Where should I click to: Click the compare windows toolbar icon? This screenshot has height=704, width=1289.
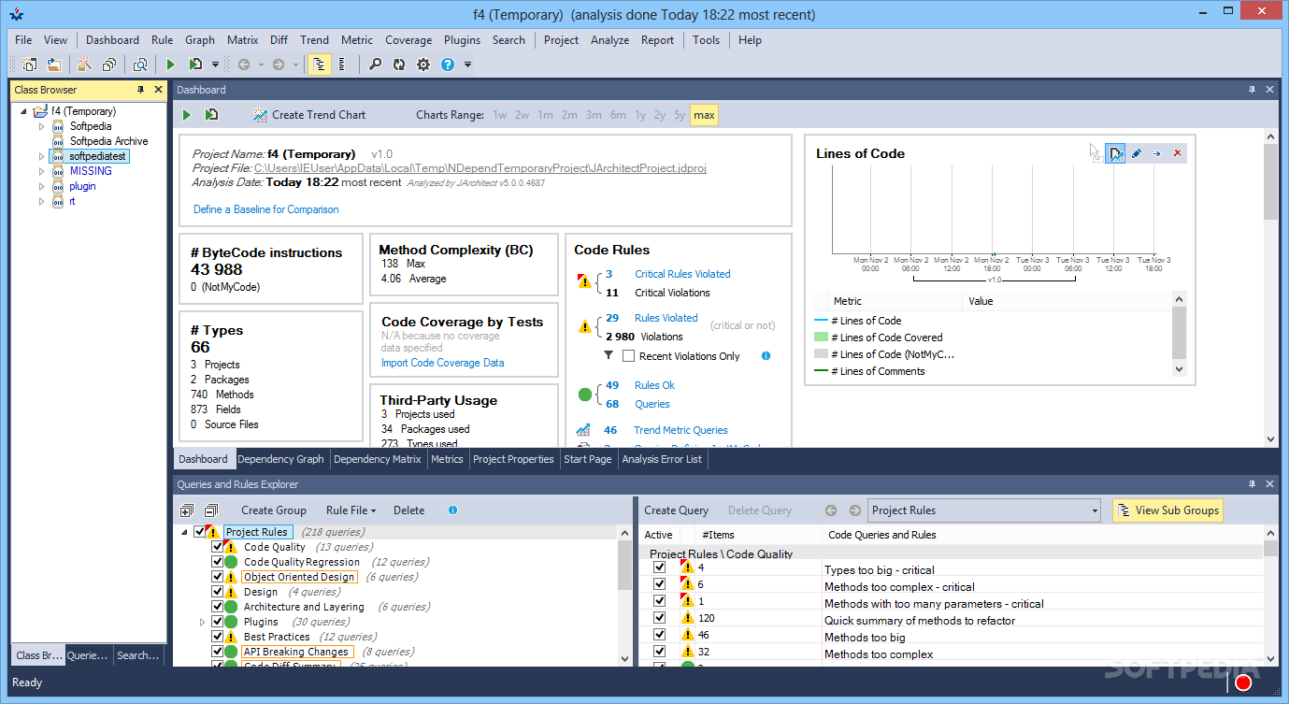pyautogui.click(x=109, y=65)
